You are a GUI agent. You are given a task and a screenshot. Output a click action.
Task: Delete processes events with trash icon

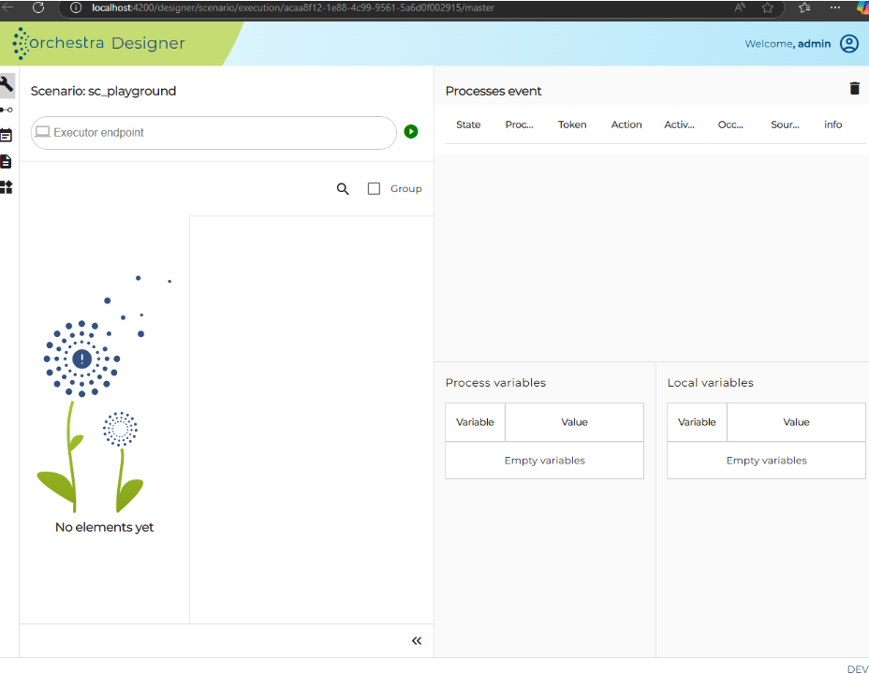pos(855,88)
